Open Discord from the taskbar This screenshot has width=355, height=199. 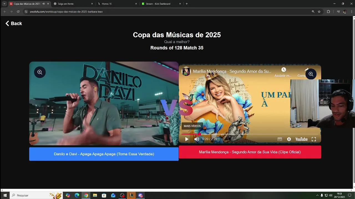click(140, 195)
